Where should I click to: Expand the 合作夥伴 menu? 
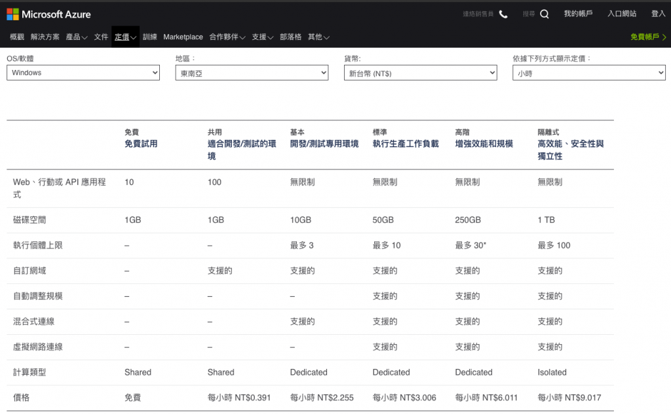coord(227,37)
